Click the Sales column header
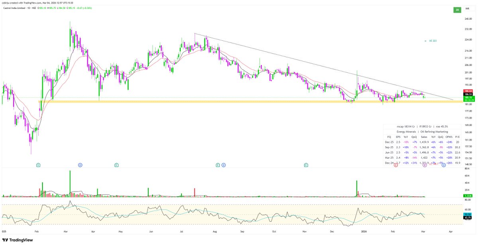 coord(424,137)
